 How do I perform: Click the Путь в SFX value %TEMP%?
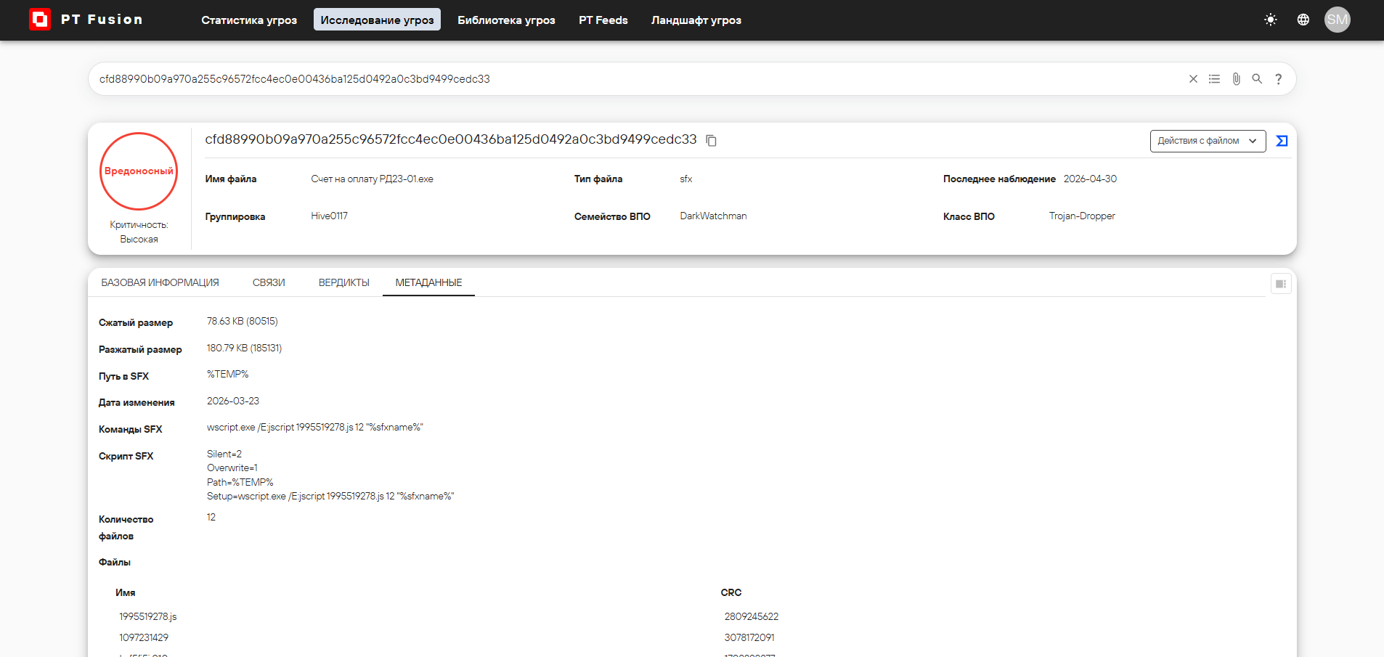[x=228, y=374]
